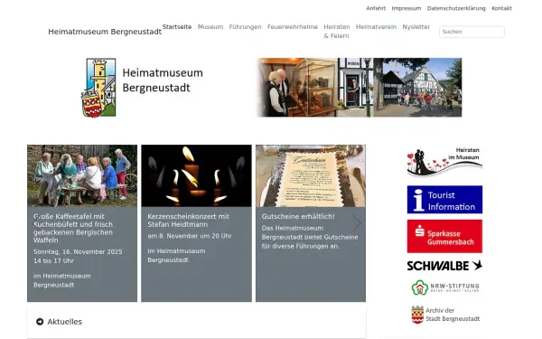Click the large Heimatmuseum Bergneustadt header text
This screenshot has height=339, width=542.
point(163,80)
